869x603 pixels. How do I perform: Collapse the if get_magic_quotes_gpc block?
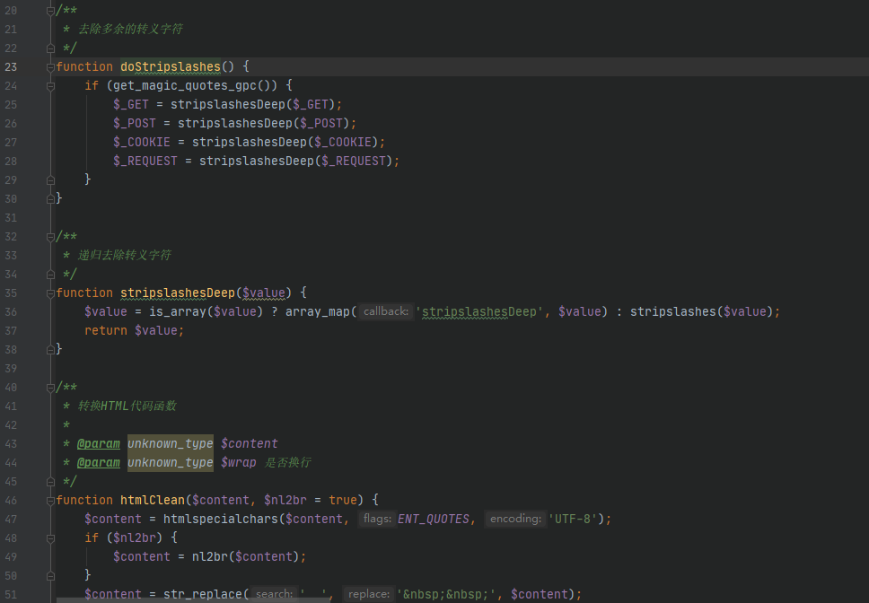(x=50, y=86)
